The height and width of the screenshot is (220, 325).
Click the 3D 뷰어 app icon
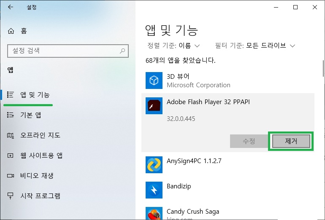[154, 80]
